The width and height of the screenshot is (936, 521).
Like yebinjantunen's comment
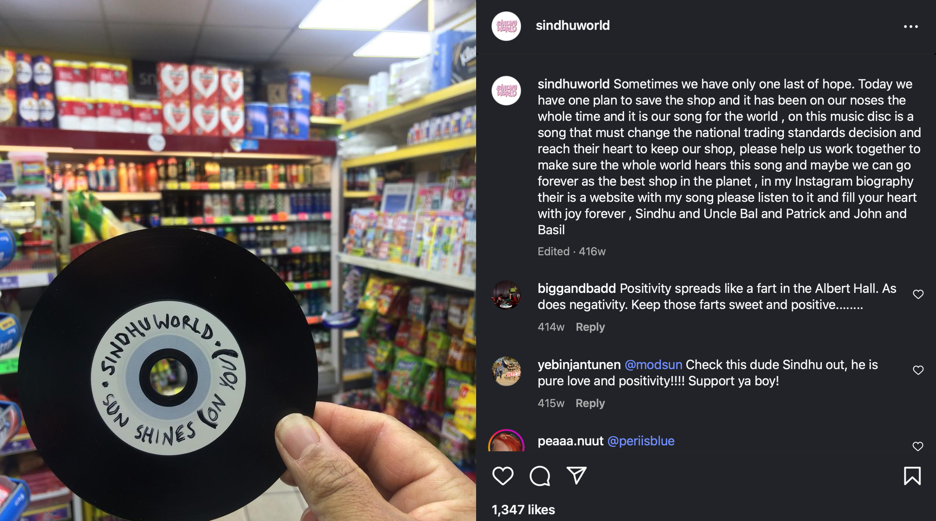pos(918,370)
